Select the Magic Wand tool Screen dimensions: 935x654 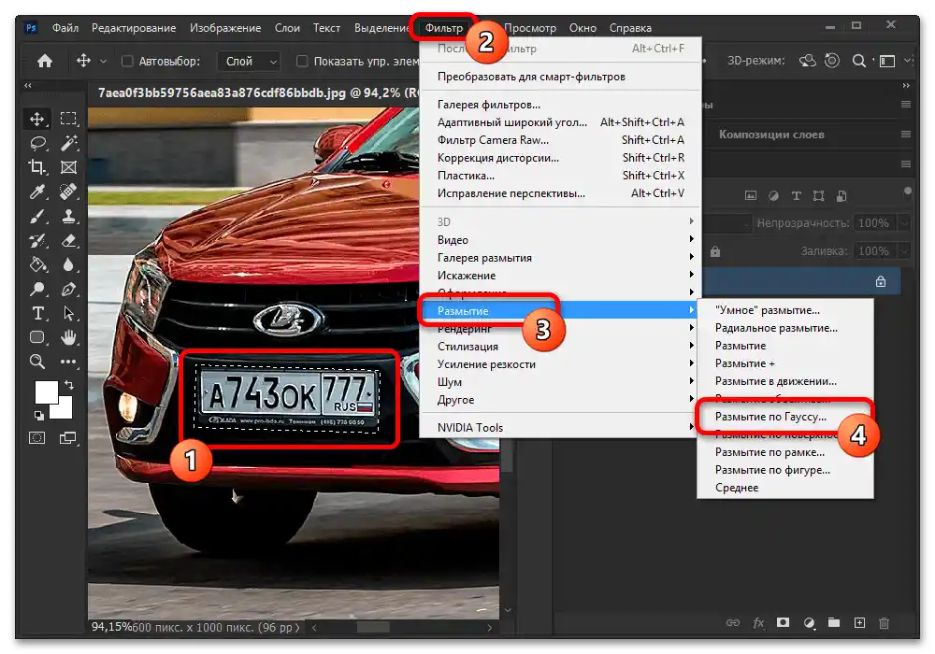[68, 143]
